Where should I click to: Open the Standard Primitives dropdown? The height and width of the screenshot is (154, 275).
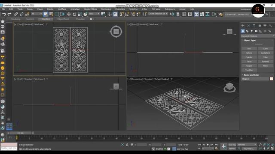click(x=258, y=36)
